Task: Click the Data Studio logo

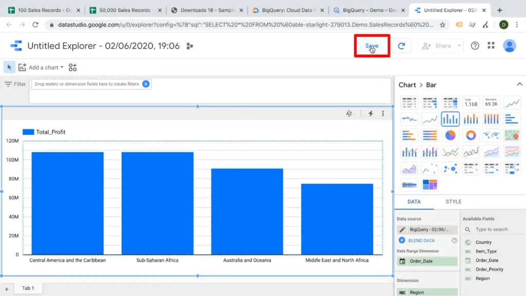Action: (x=17, y=45)
